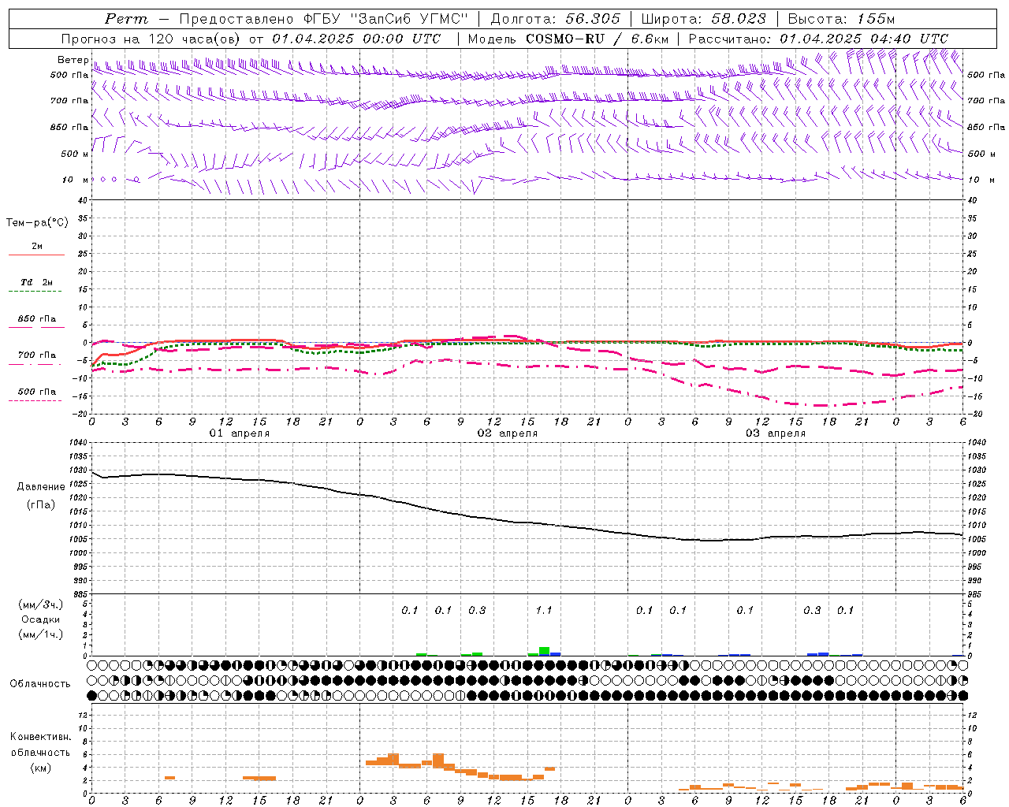Click the "(мм/3ч.)" precipitation unit label
Viewport: 1009px width, 807px height.
coord(41,604)
